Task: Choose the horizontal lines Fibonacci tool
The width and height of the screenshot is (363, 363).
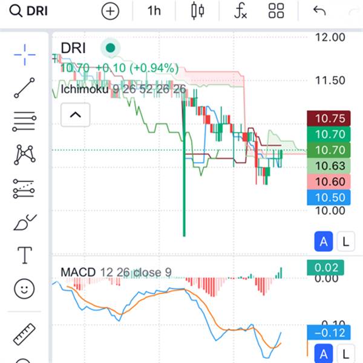Action: point(24,122)
